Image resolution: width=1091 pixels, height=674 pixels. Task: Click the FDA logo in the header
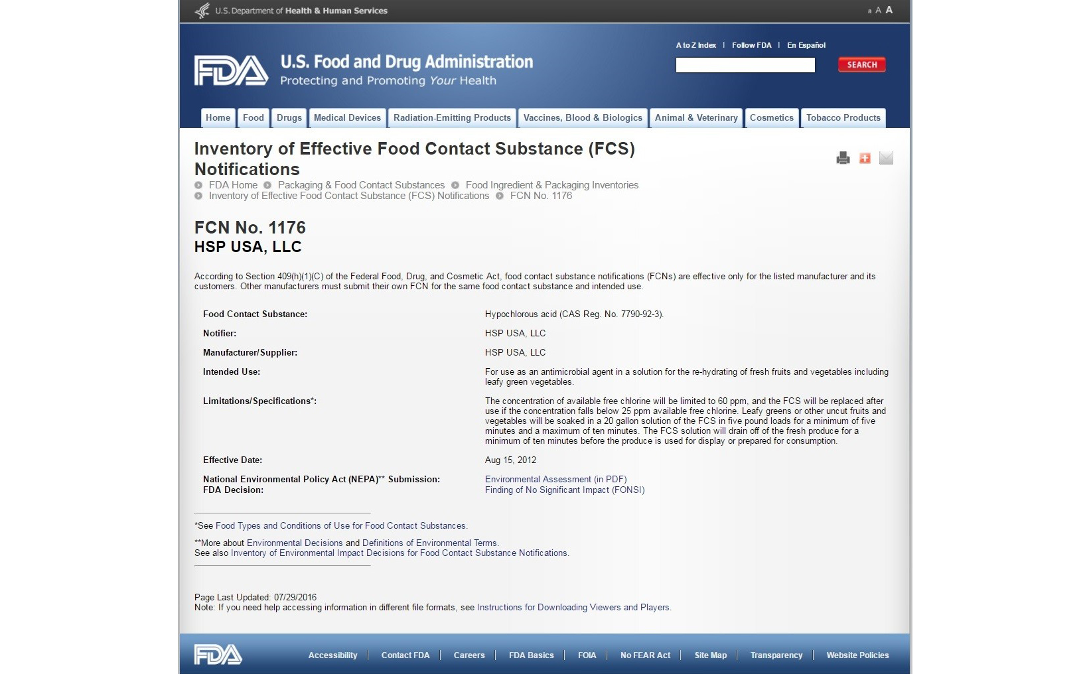click(x=231, y=70)
